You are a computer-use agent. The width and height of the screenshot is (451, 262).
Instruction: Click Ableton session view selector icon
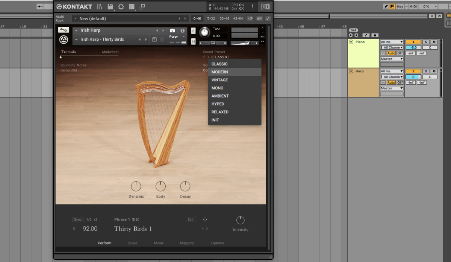(x=448, y=23)
